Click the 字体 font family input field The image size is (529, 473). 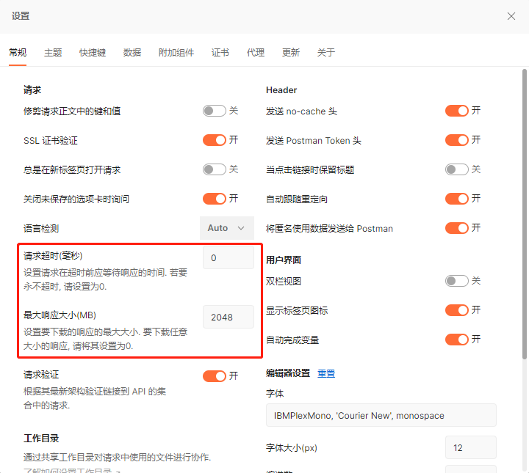click(381, 415)
